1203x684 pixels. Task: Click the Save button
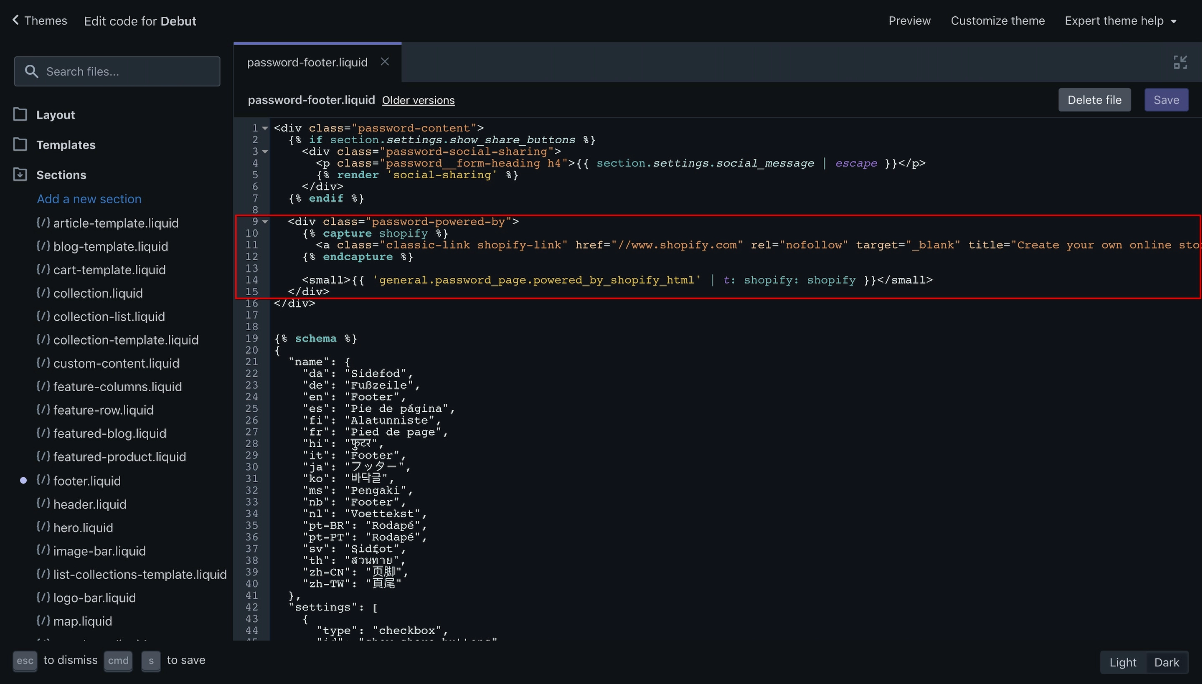(1166, 99)
